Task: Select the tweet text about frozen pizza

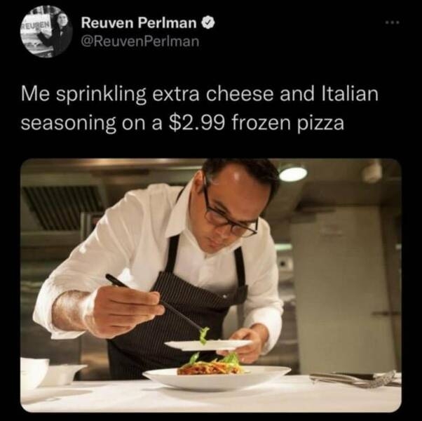Action: pos(200,108)
